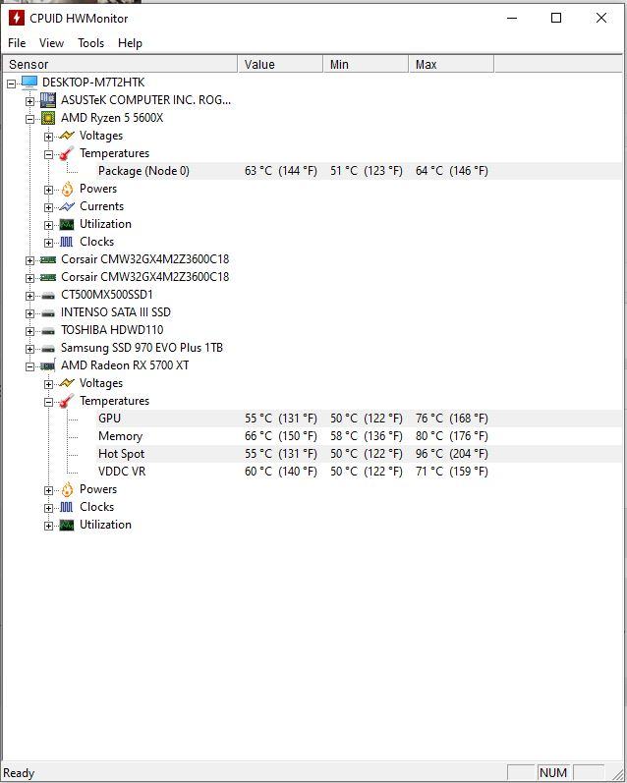Image resolution: width=627 pixels, height=783 pixels.
Task: Click the Clocks icon under Radeon RX 5700 XT
Action: [x=67, y=507]
